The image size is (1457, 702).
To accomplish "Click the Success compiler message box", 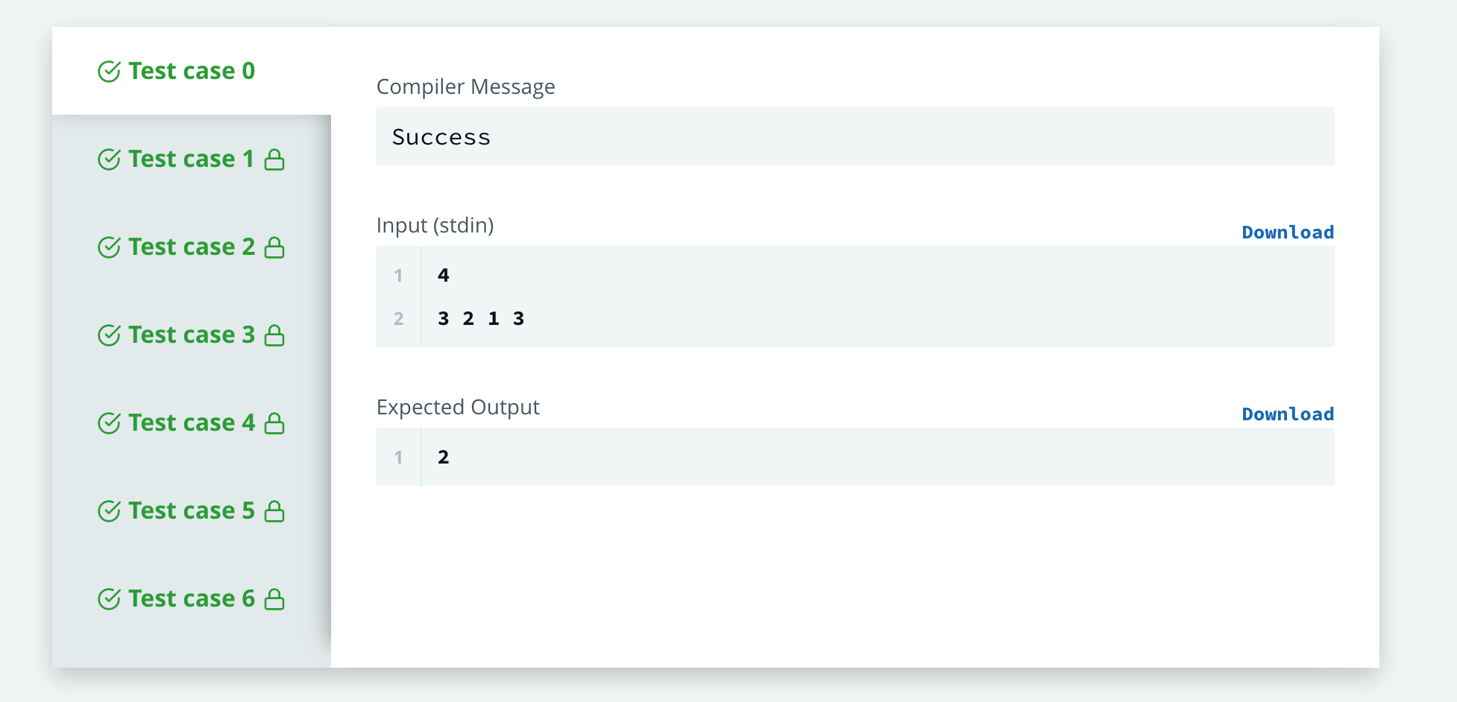I will (855, 136).
